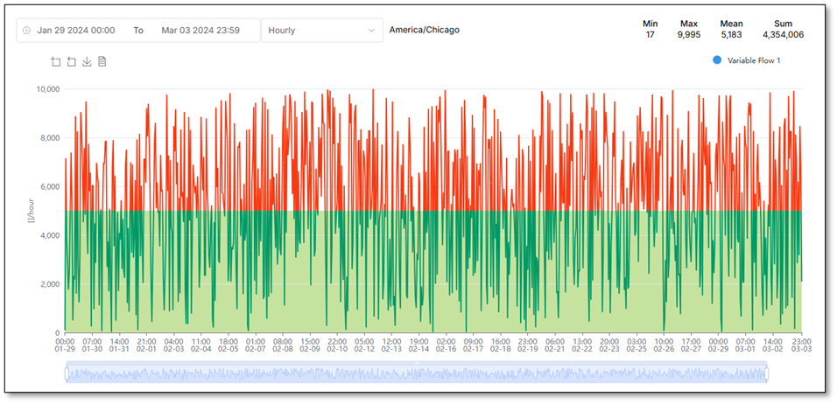Viewport: 837px width, 404px height.
Task: Click the 02:00 02-16 x-axis label
Action: coord(446,345)
